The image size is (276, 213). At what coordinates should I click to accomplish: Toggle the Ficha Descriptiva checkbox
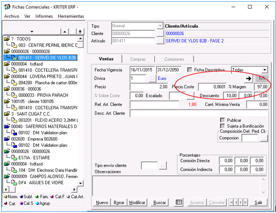point(190,70)
